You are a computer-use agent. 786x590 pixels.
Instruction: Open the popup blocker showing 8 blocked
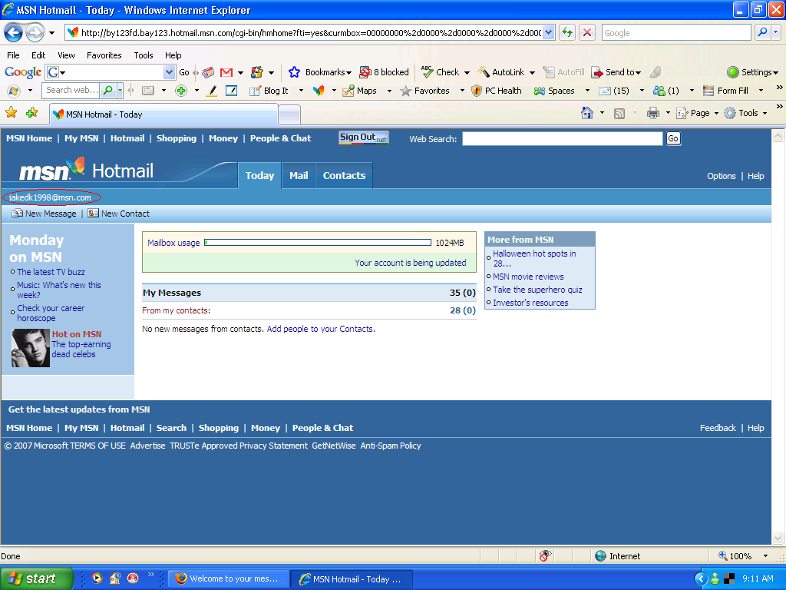tap(384, 71)
